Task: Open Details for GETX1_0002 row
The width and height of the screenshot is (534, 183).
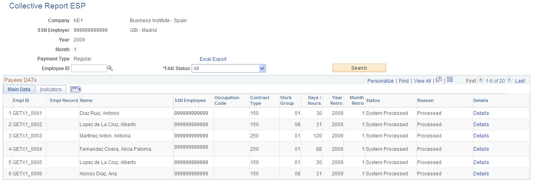Action: pyautogui.click(x=481, y=125)
